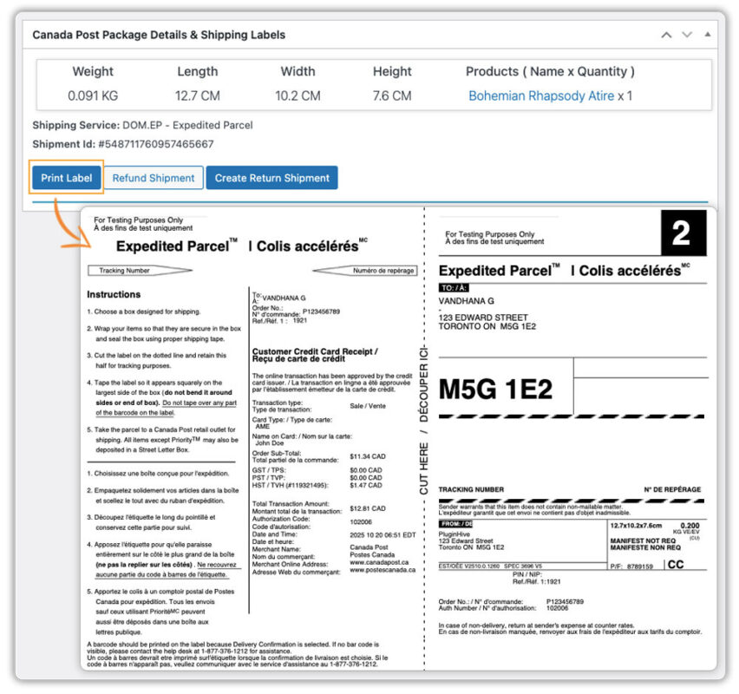This screenshot has width=739, height=694.
Task: Click the CC code on the shipping label
Action: pyautogui.click(x=676, y=565)
